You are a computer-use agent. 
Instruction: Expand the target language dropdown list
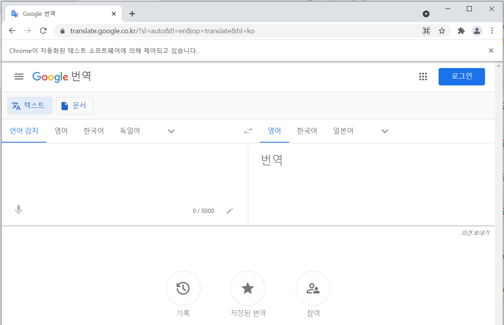[x=385, y=131]
